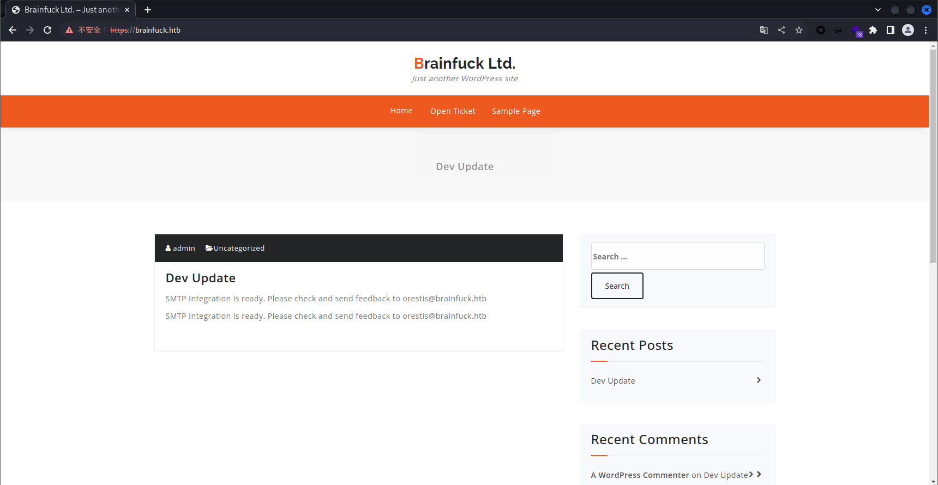Open the Dev Update post title

point(201,278)
